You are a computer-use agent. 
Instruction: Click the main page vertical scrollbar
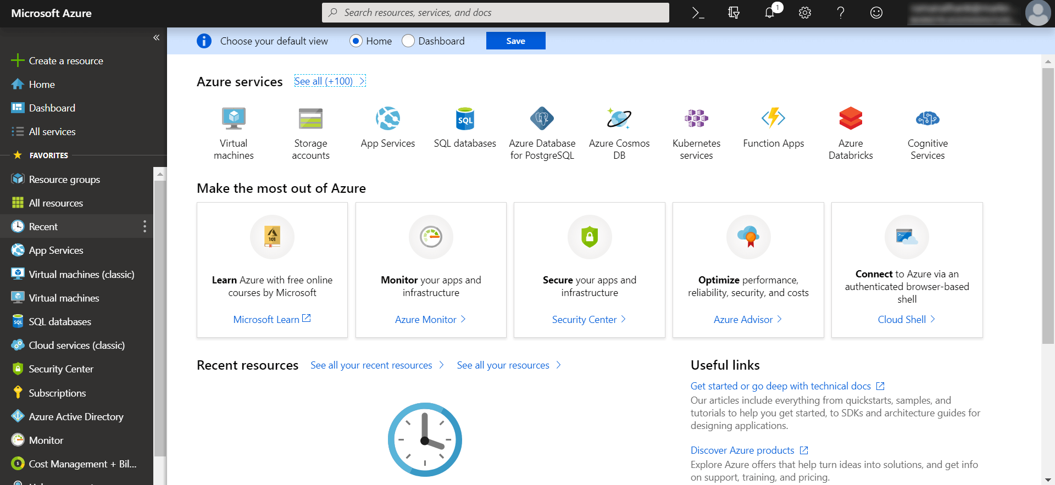pyautogui.click(x=1048, y=206)
